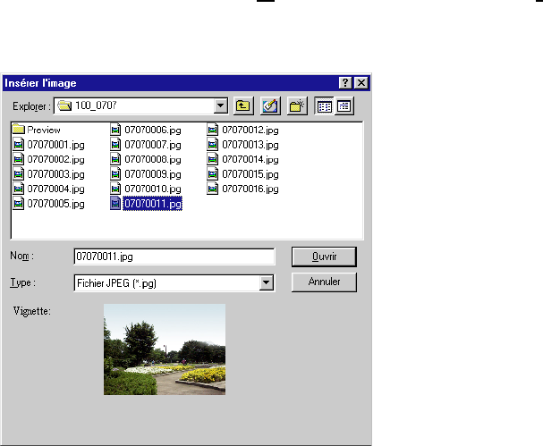Select file 07070014.jpg
This screenshot has height=446, width=543.
[243, 159]
